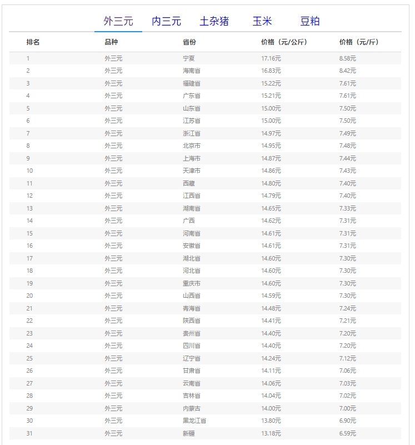Screen dimensions: 415x445
Task: Select the 14.48元 price cell
Action: (271, 308)
